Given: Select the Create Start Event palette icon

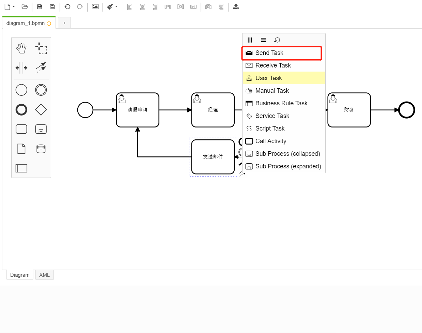Looking at the screenshot, I should coord(21,90).
